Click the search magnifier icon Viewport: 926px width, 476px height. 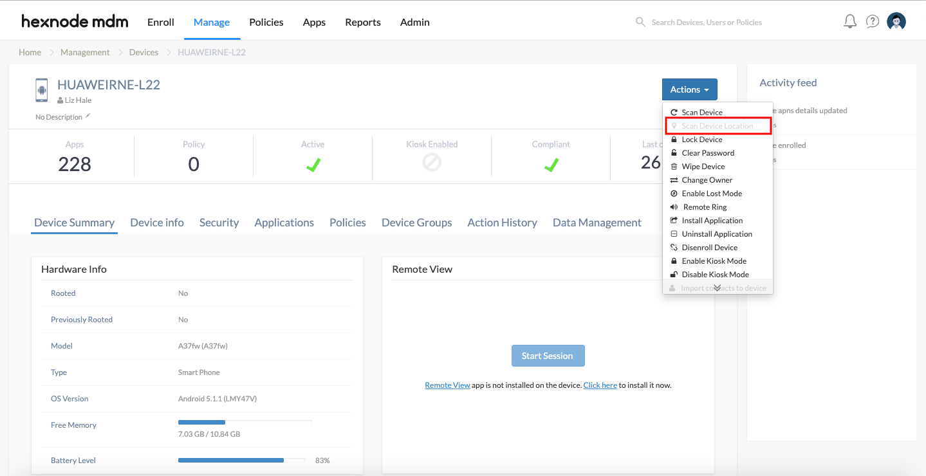point(640,21)
